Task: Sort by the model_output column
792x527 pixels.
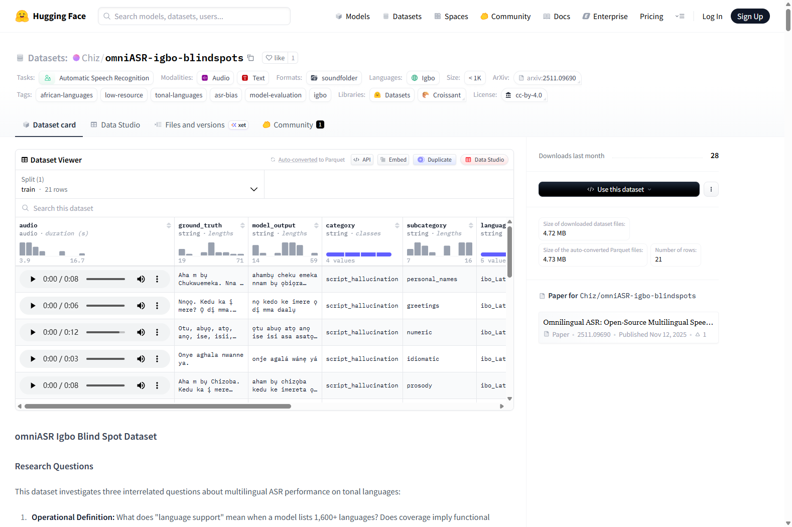Action: [316, 225]
